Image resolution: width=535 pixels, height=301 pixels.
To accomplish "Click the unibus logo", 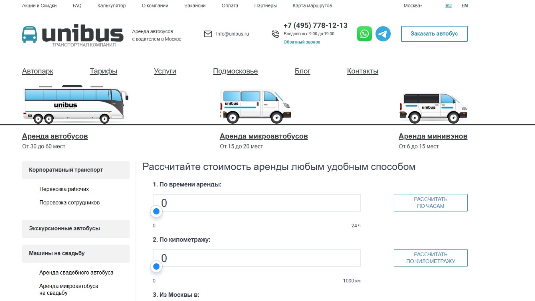I will pos(73,36).
